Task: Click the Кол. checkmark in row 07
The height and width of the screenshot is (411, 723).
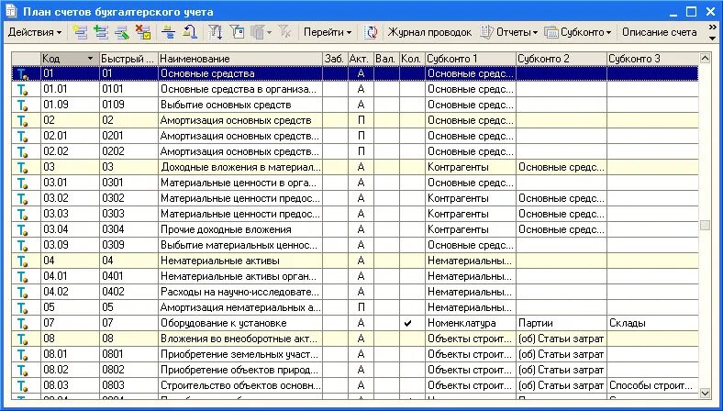Action: [407, 323]
